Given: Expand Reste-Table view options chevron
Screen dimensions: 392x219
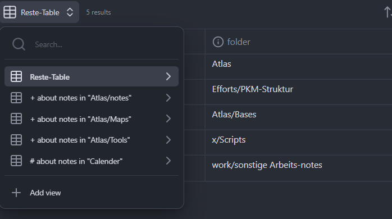Looking at the screenshot, I should (168, 76).
